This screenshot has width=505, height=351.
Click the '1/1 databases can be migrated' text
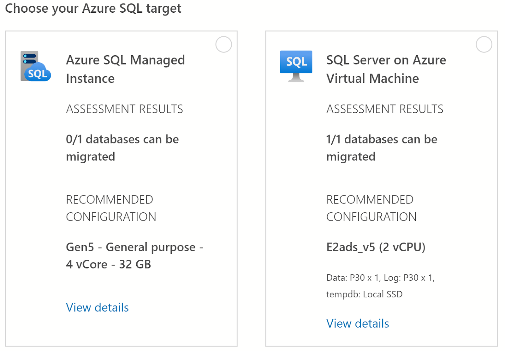(382, 148)
